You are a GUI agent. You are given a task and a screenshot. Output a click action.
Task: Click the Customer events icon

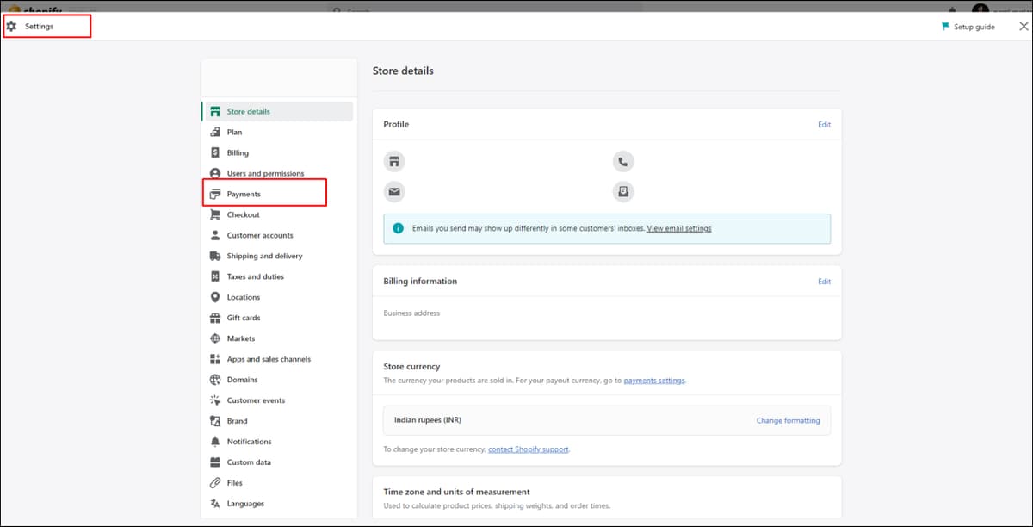tap(215, 401)
